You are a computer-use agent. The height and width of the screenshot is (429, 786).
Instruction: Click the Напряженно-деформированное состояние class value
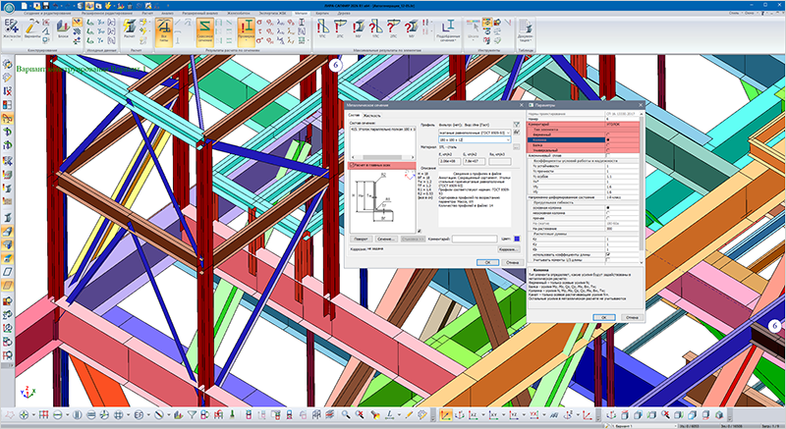click(x=622, y=197)
